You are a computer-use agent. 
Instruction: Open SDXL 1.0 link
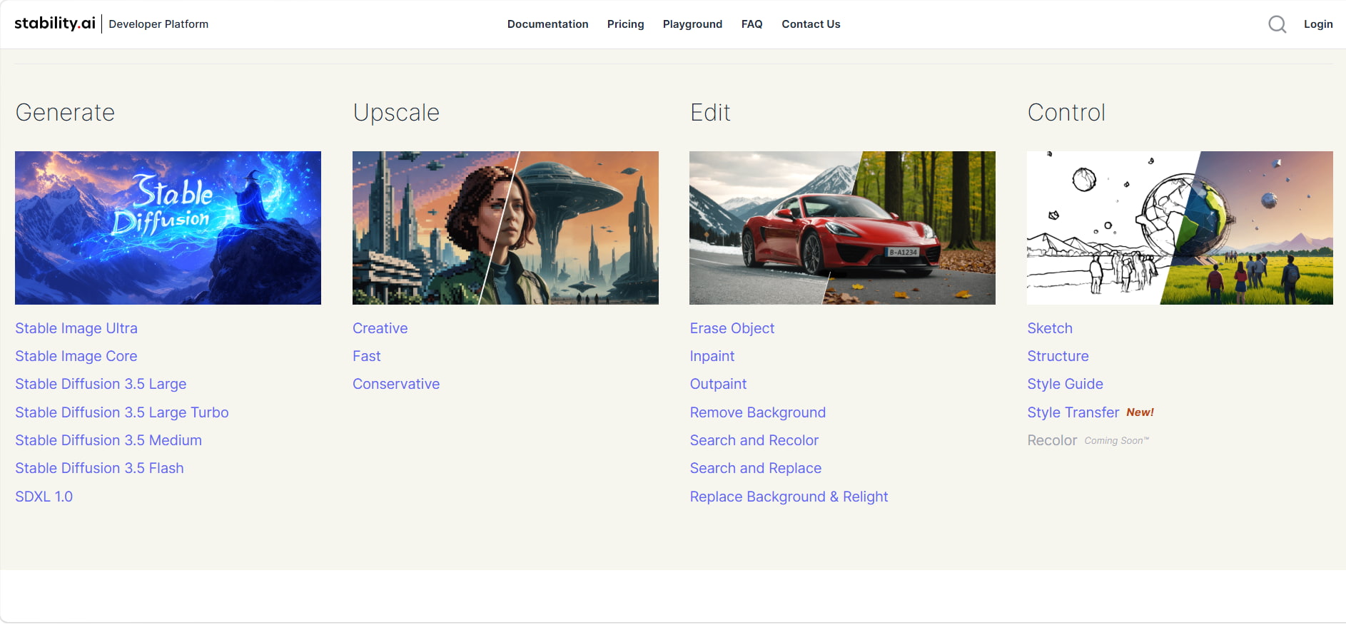coord(44,497)
